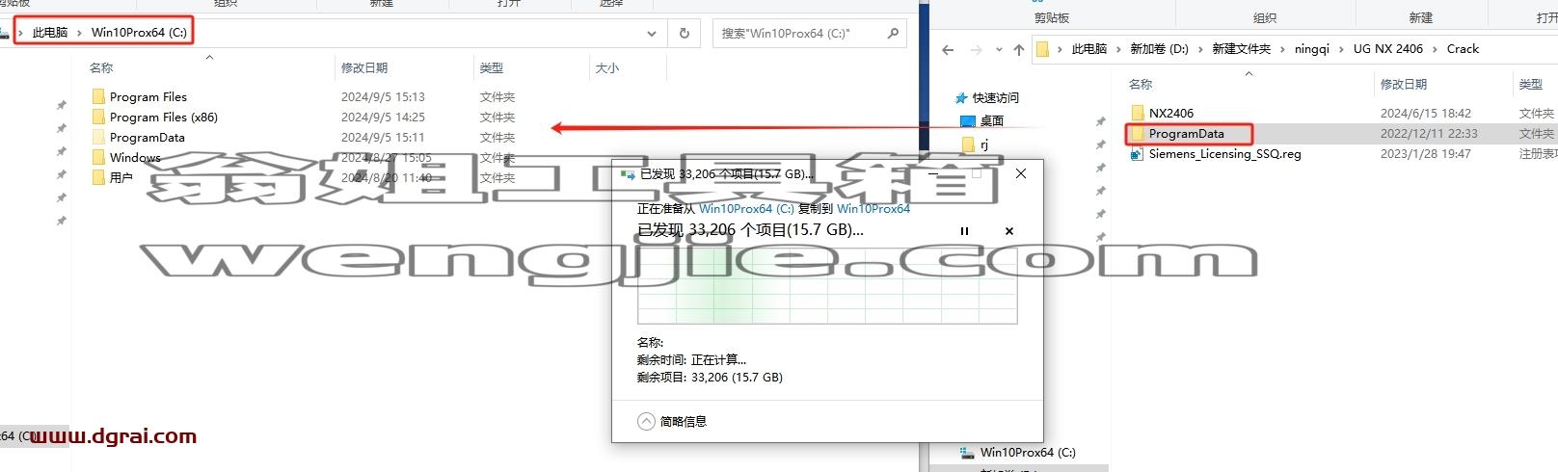Sort Crack window by 修改日期 column
This screenshot has height=472, width=1558.
(1404, 84)
